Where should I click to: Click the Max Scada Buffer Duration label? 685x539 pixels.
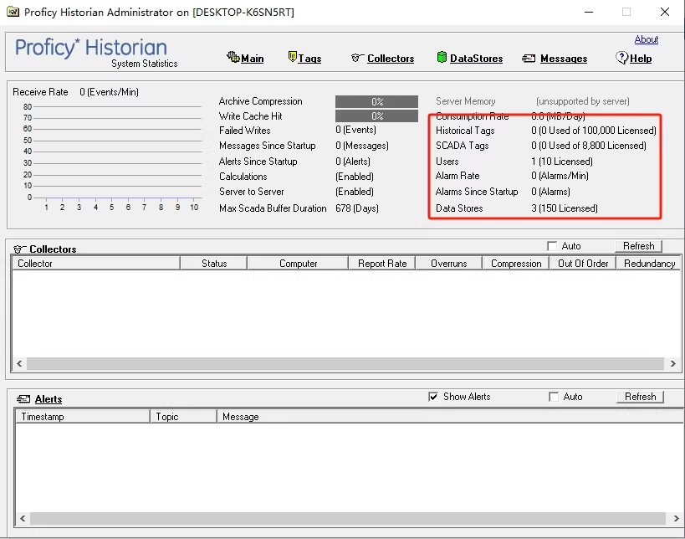[273, 208]
